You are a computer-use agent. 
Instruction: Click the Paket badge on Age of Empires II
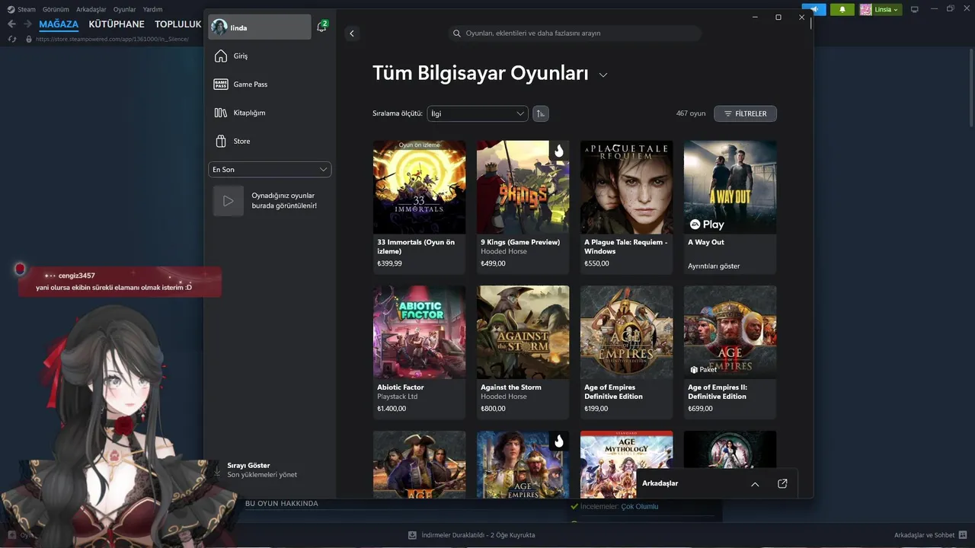(x=704, y=369)
